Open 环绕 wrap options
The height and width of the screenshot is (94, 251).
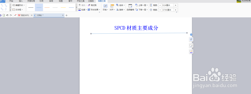[105, 7]
